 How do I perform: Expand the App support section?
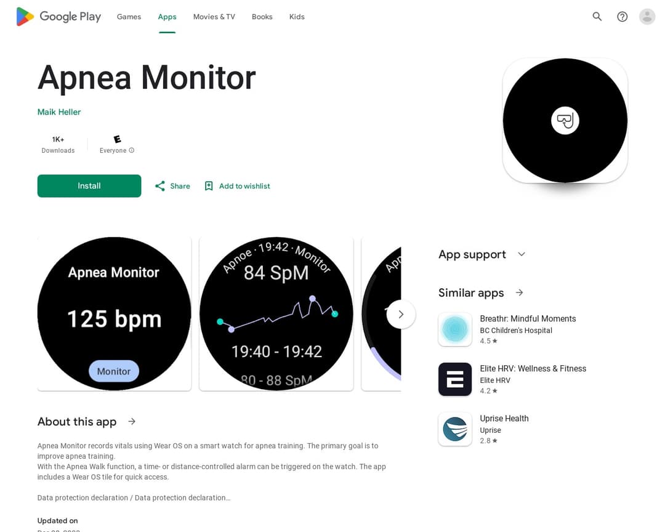click(x=522, y=254)
